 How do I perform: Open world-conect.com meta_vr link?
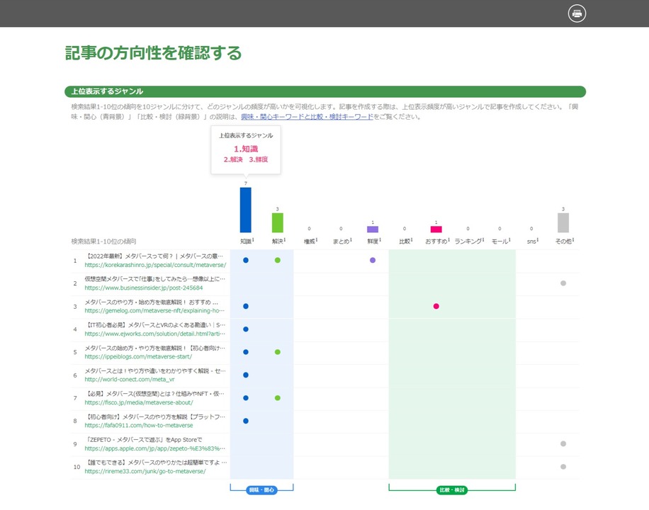(130, 379)
